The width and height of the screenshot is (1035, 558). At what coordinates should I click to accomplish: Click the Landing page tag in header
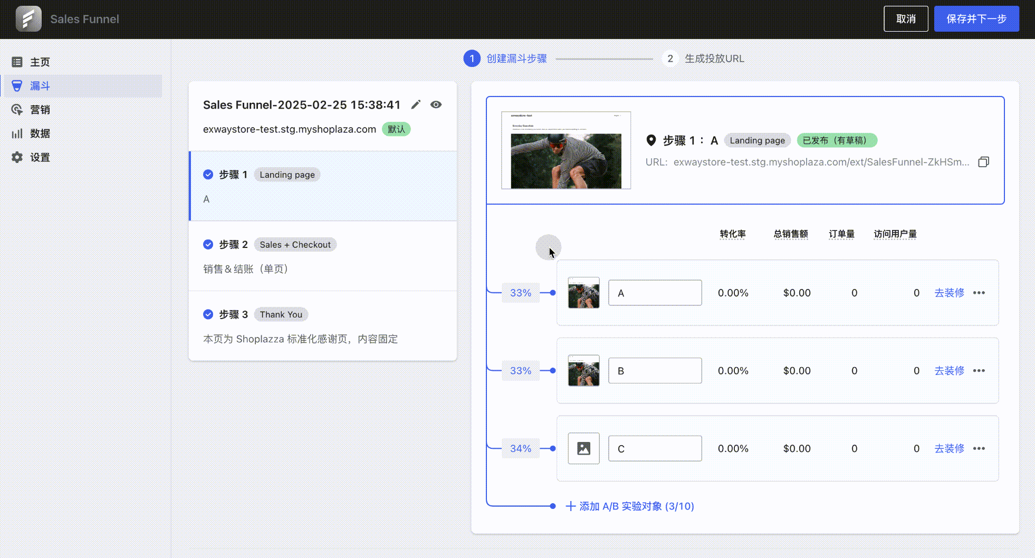(x=757, y=140)
